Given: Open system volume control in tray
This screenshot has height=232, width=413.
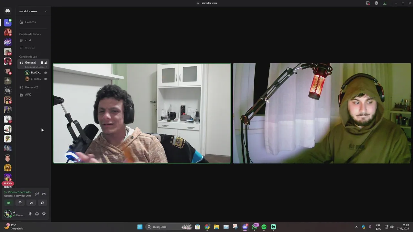Looking at the screenshot, I should (x=392, y=227).
